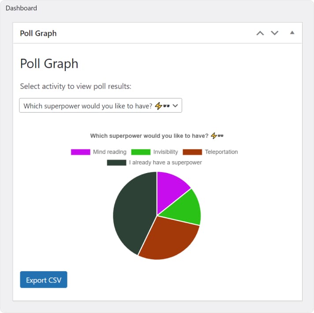Click 'I already have a superpower' legend label

point(165,162)
